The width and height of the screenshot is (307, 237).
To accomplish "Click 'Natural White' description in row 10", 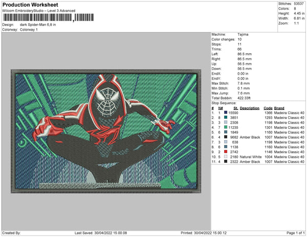I will tap(251, 157).
